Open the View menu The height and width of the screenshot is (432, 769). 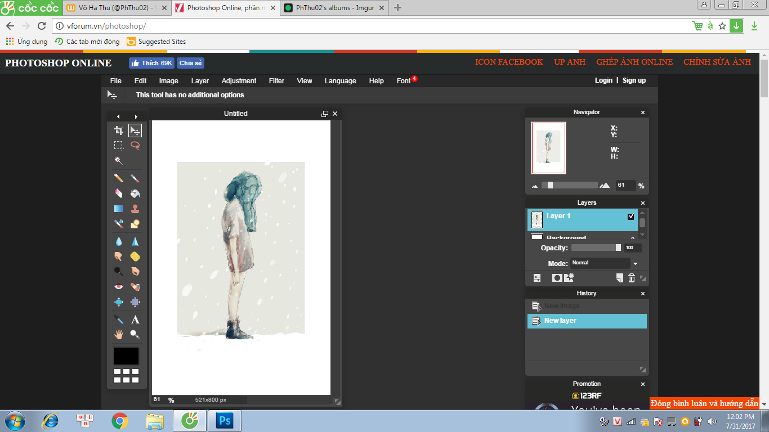(305, 81)
